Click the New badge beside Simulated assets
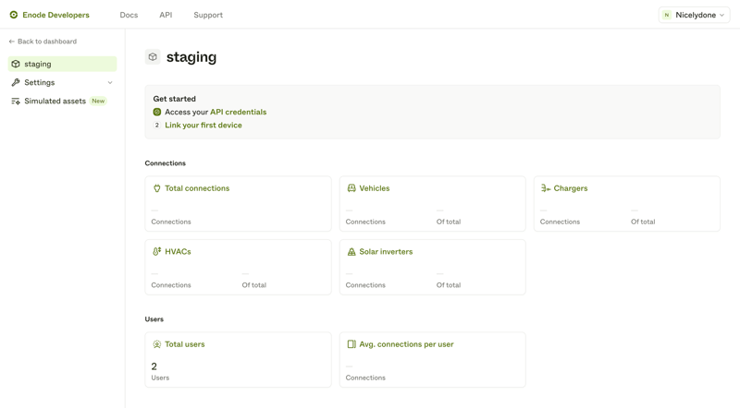This screenshot has width=740, height=408. point(98,101)
